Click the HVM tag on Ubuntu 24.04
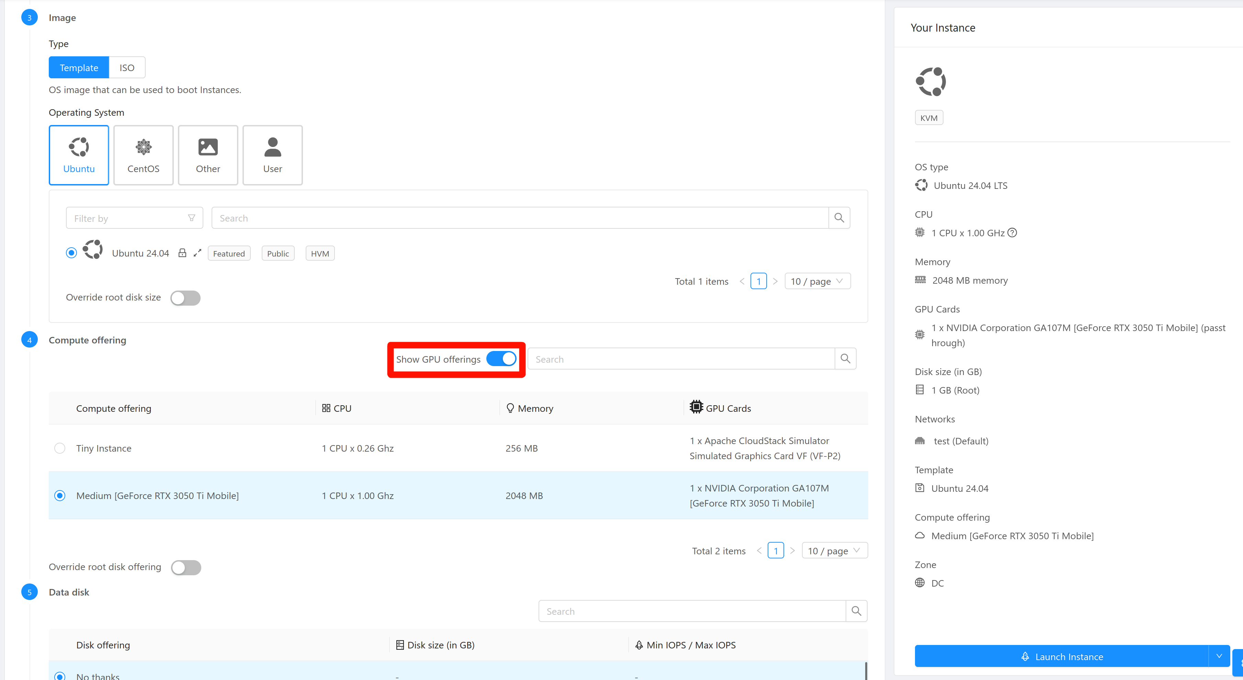The height and width of the screenshot is (680, 1243). 320,253
